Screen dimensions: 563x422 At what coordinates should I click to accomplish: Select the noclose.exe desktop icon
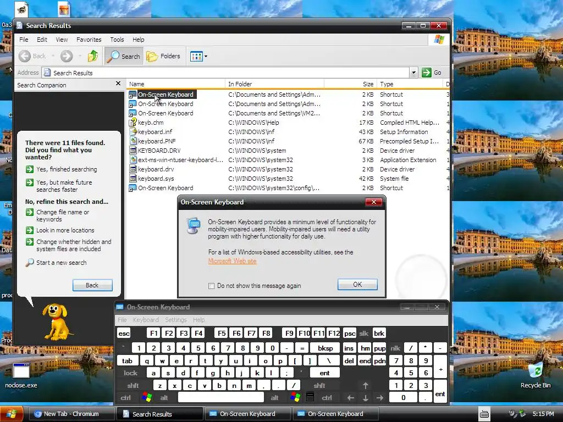click(21, 376)
